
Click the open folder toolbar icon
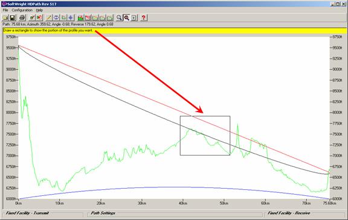tap(5, 17)
